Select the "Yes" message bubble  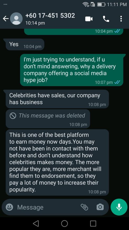(25, 44)
